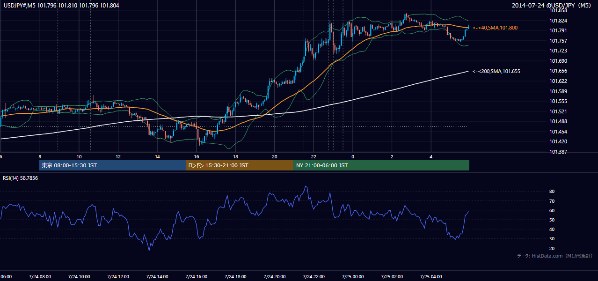Click price level 101.488 on the price axis
Image resolution: width=598 pixels, height=281 pixels.
coord(559,121)
